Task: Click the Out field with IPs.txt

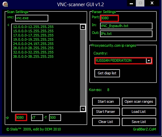Action: coord(126,34)
